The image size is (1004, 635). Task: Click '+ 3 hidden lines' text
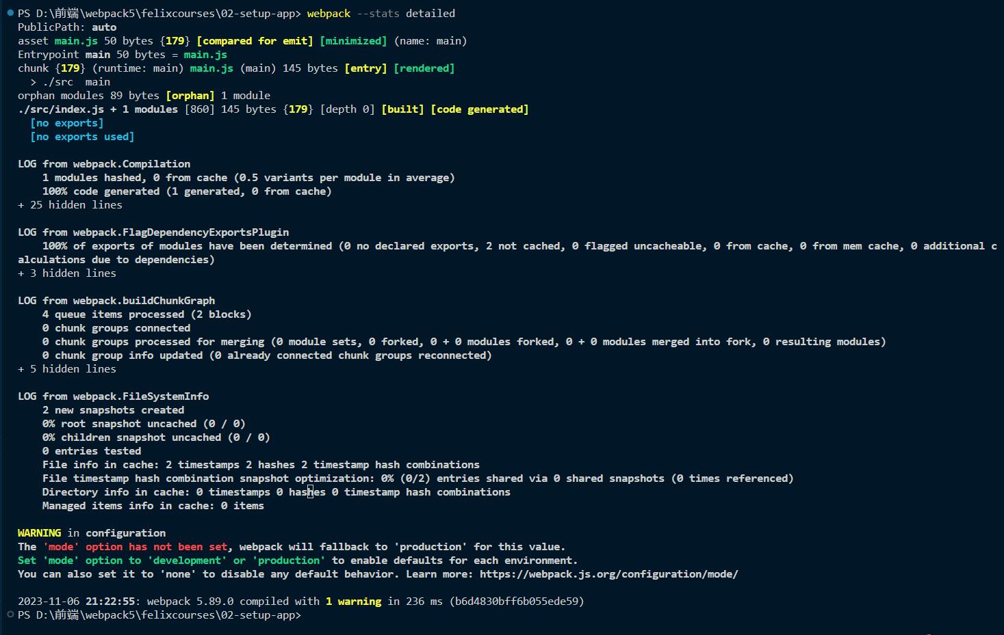tap(67, 273)
